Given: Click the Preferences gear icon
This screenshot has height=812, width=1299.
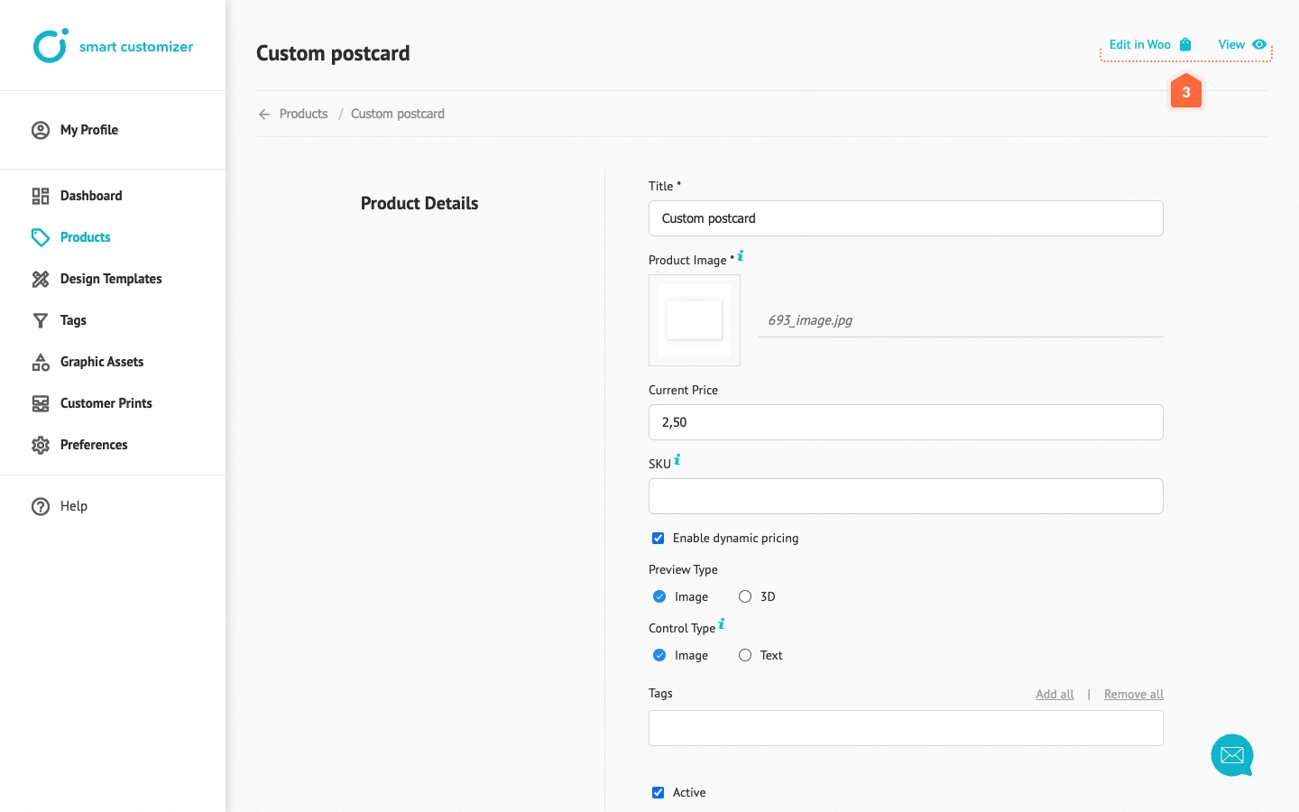Looking at the screenshot, I should click(41, 445).
